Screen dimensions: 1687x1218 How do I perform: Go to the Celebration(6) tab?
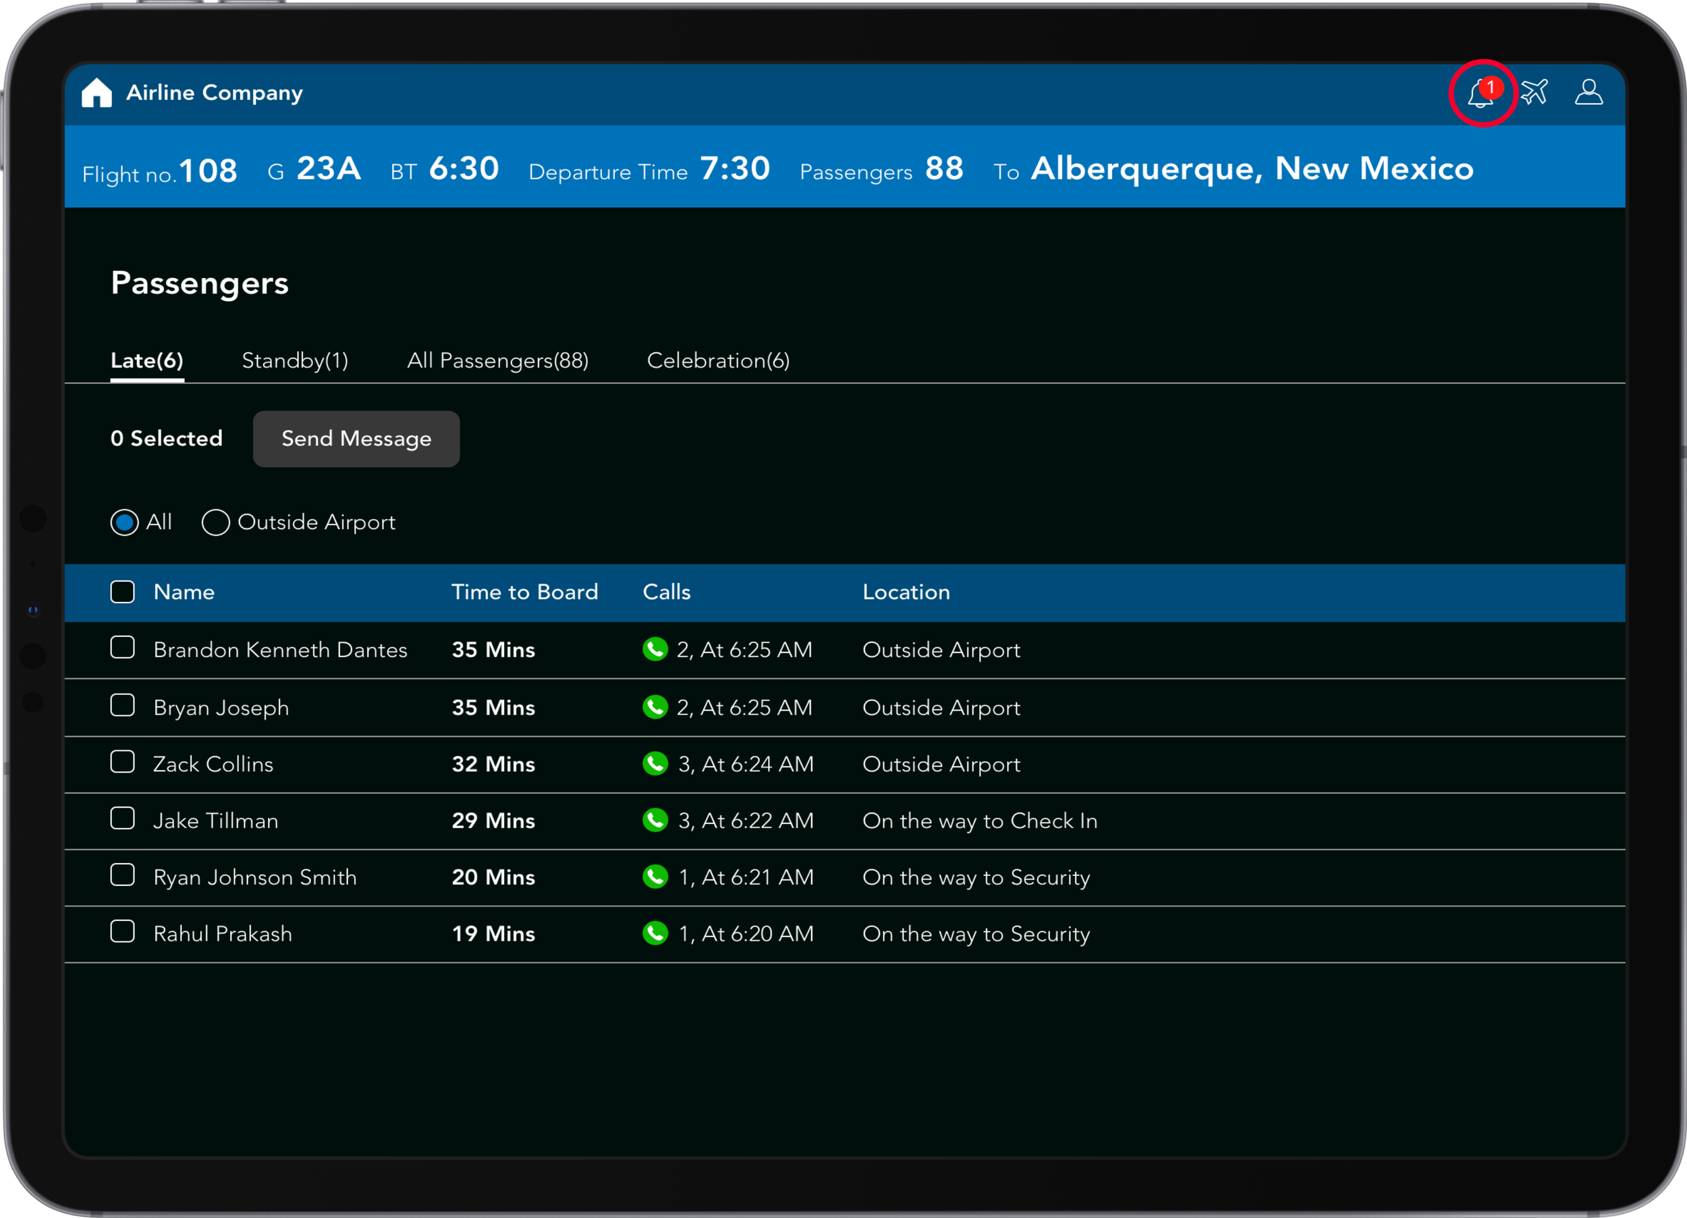[x=718, y=361]
